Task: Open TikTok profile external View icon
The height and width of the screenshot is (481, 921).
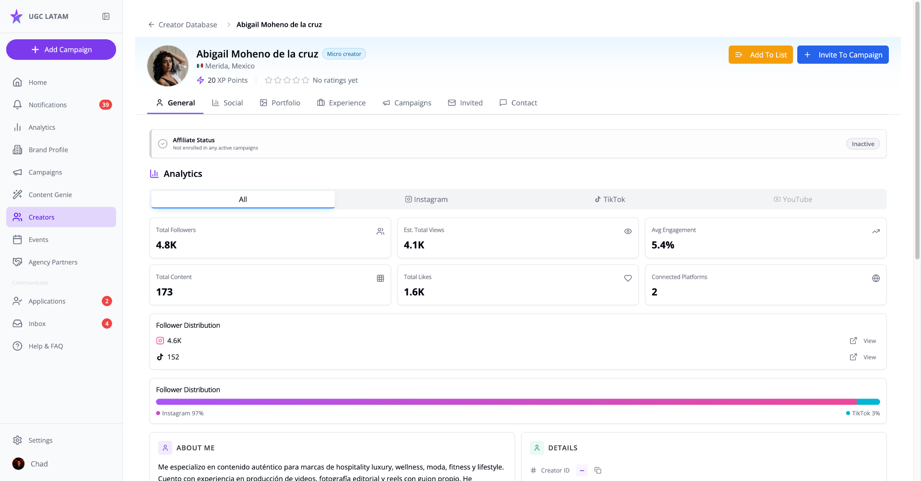Action: [853, 357]
